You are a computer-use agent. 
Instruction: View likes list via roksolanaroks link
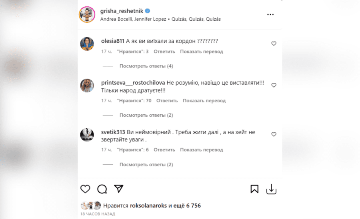(148, 205)
